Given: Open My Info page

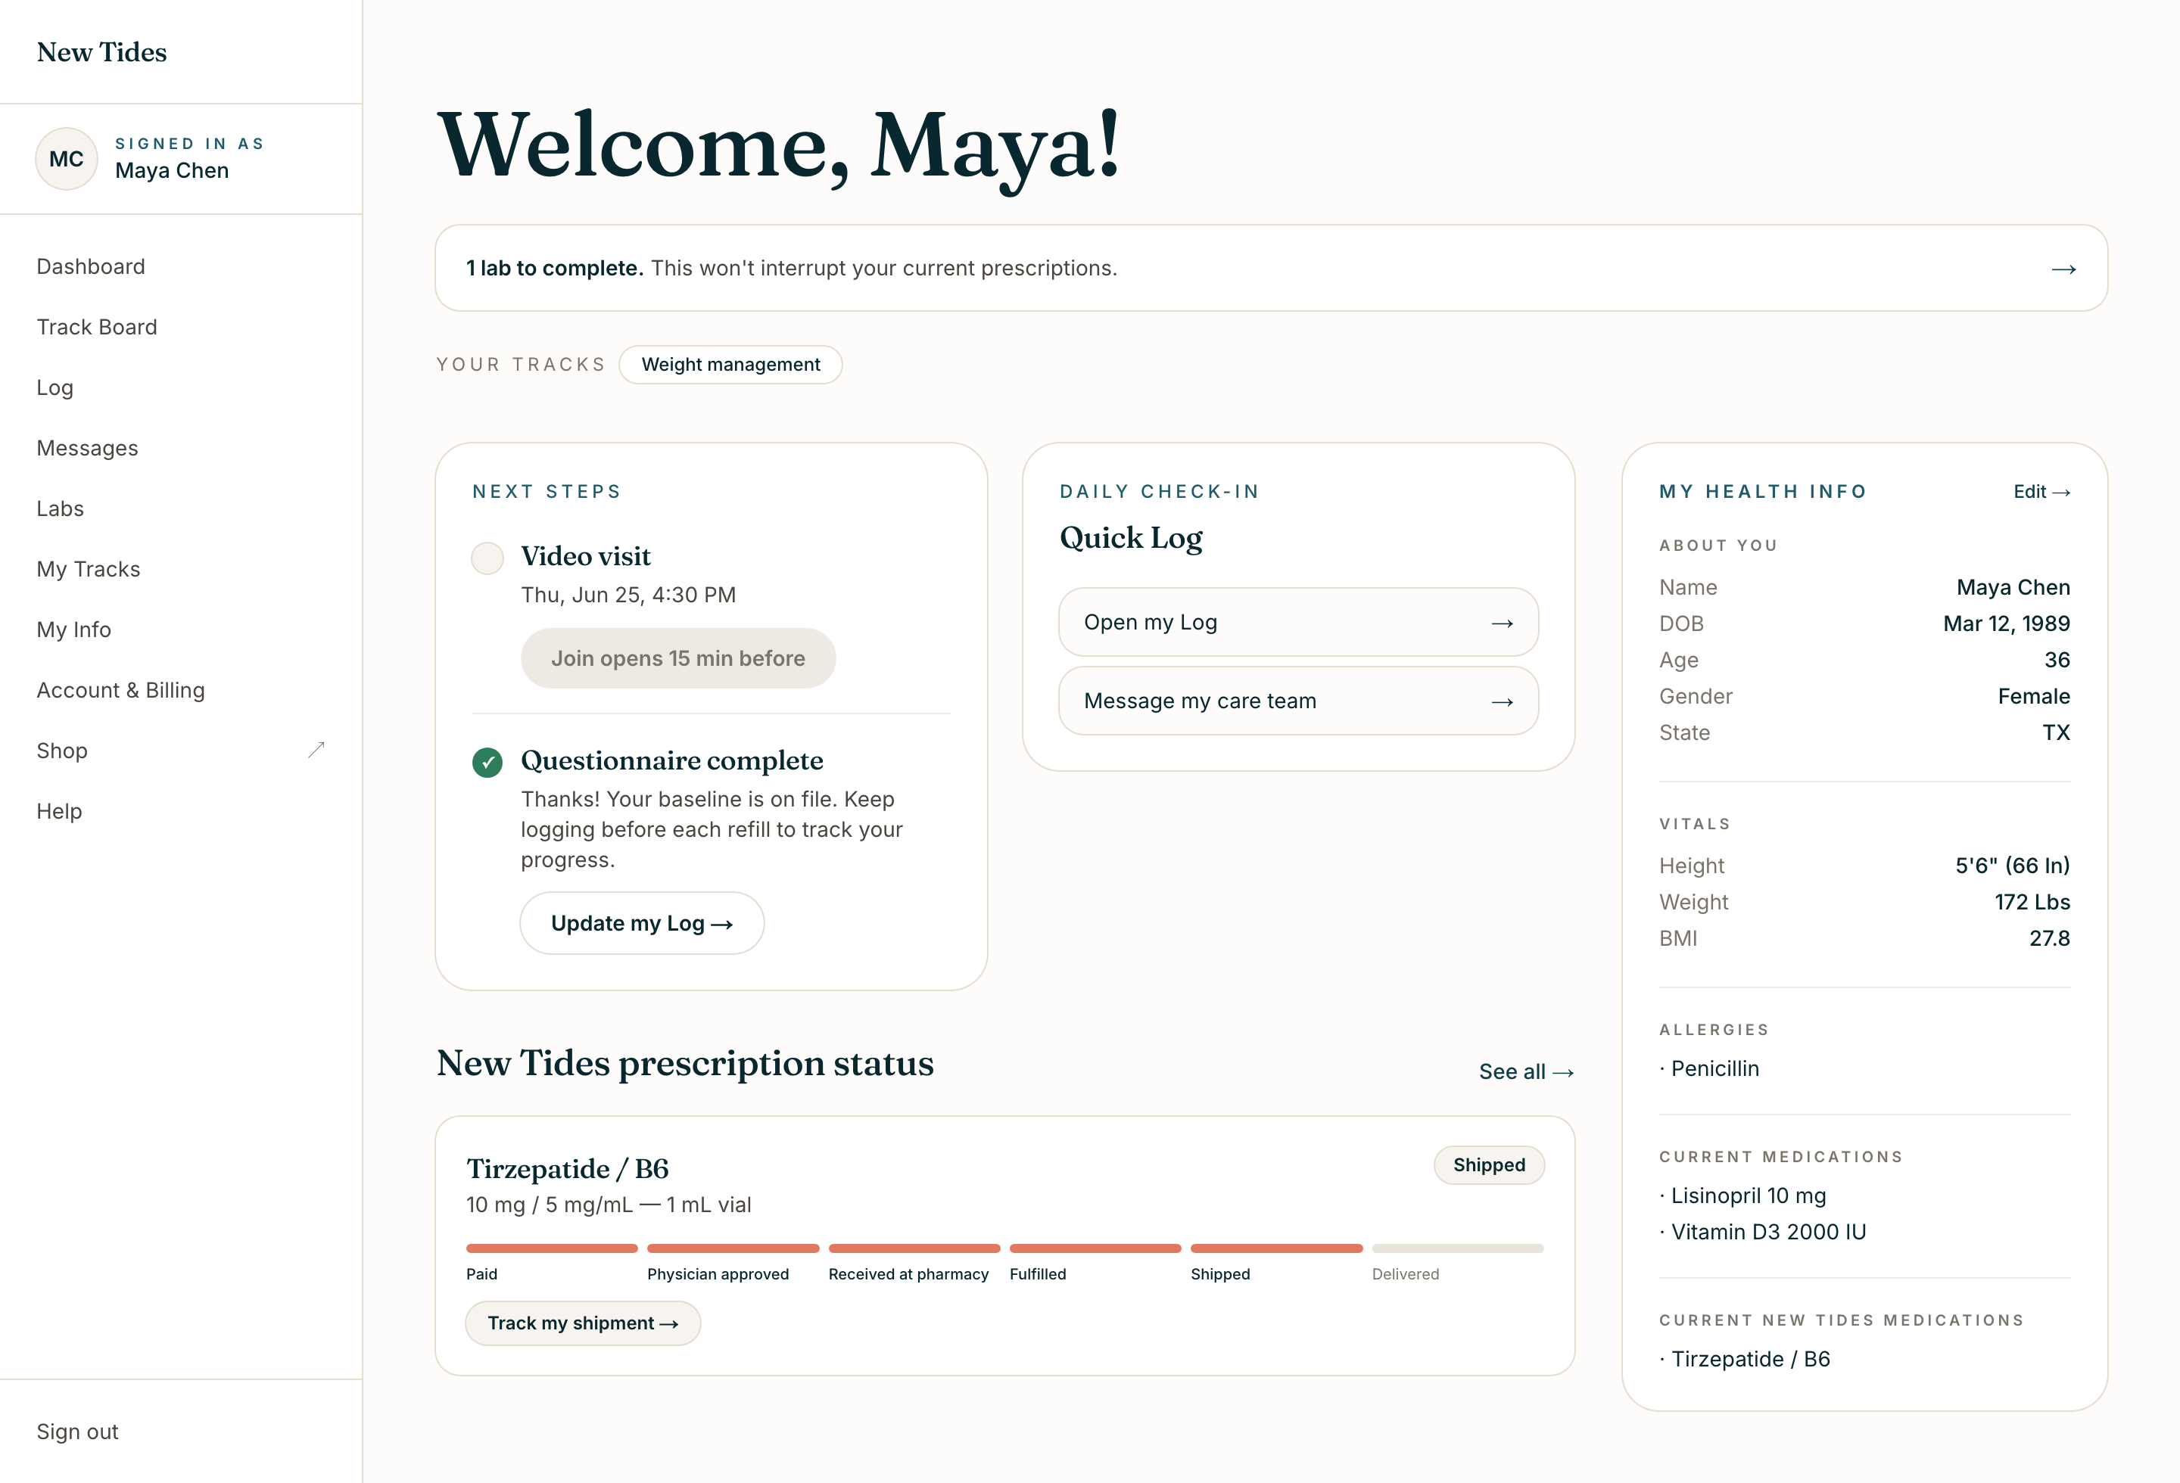Looking at the screenshot, I should (x=74, y=630).
